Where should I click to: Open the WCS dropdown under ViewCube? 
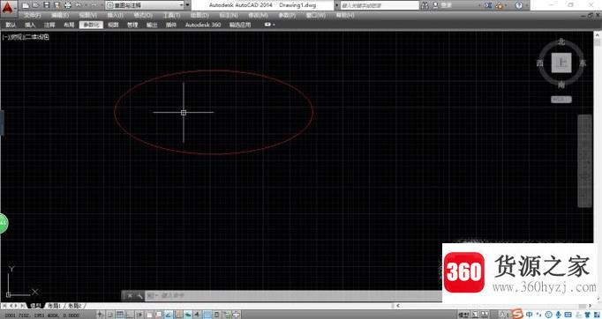pyautogui.click(x=561, y=100)
